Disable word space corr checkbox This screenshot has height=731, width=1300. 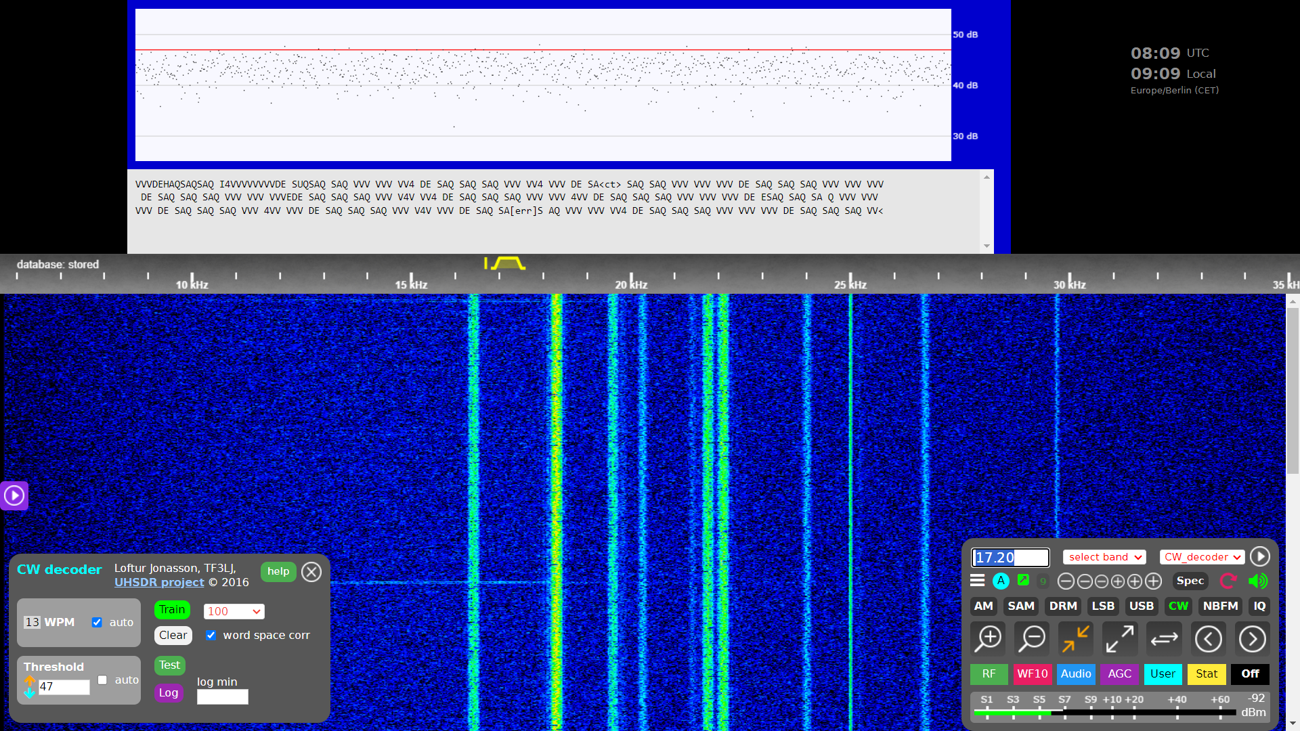[211, 635]
